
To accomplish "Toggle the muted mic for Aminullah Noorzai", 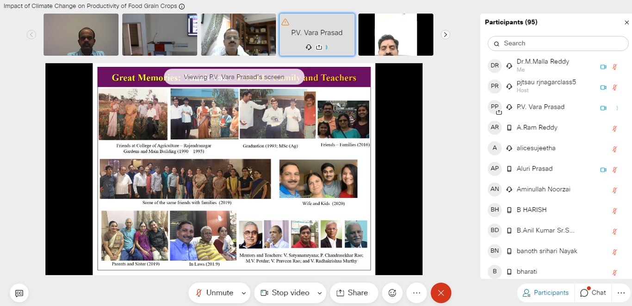I will (x=615, y=190).
